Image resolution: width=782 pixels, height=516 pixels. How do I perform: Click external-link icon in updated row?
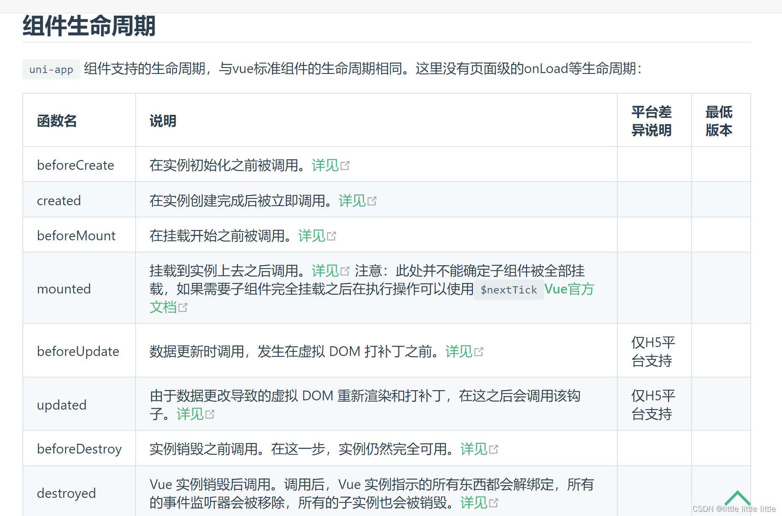coord(210,414)
